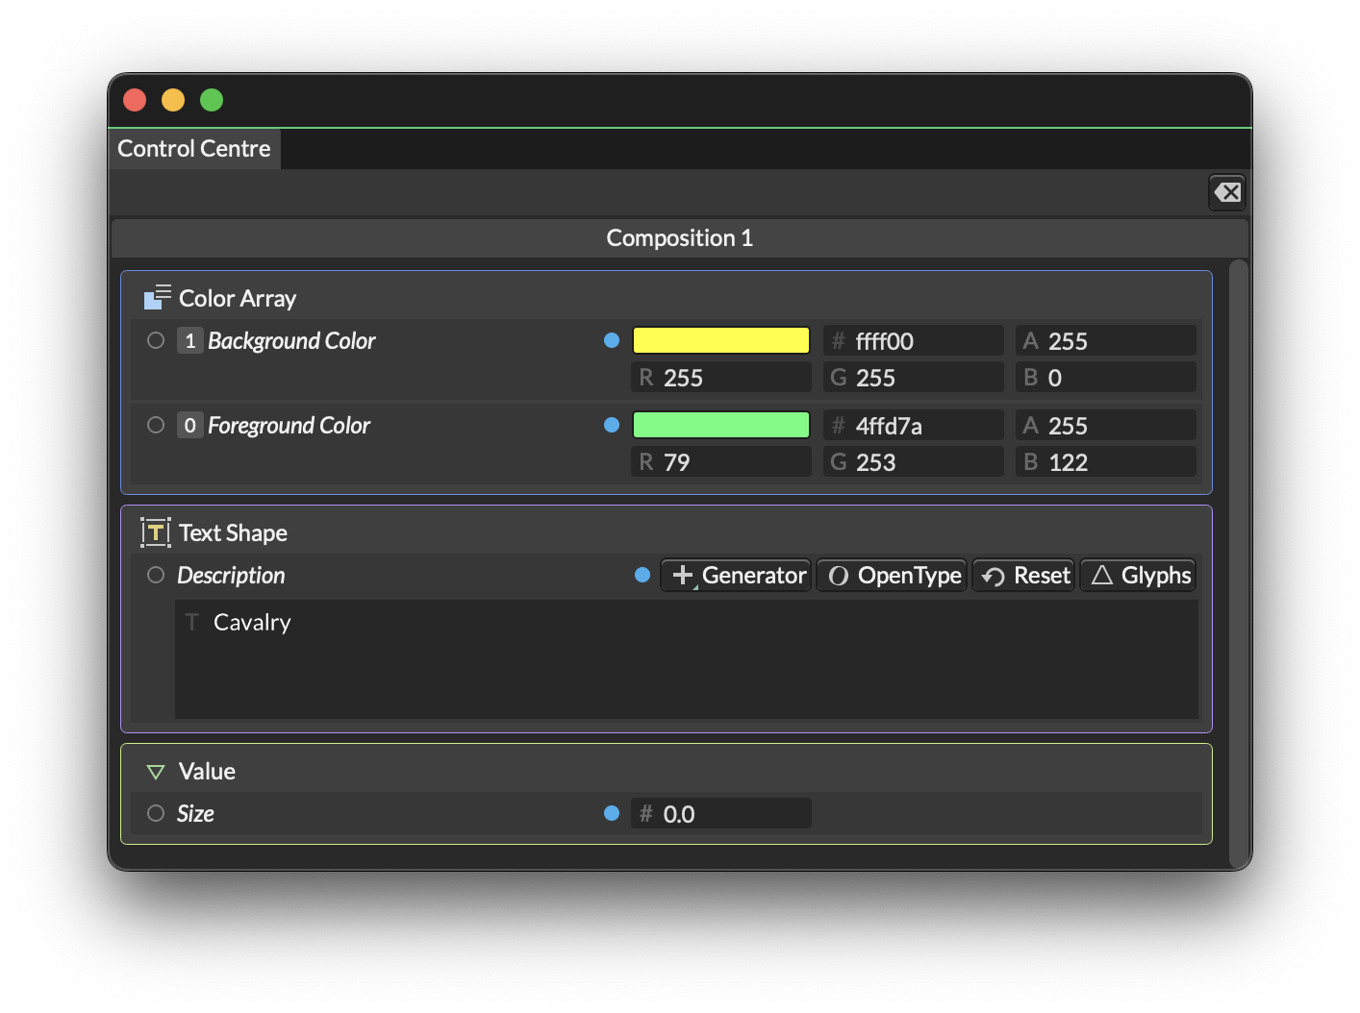This screenshot has height=1013, width=1360.
Task: Click blue dot beside Foreground Color
Action: coord(612,425)
